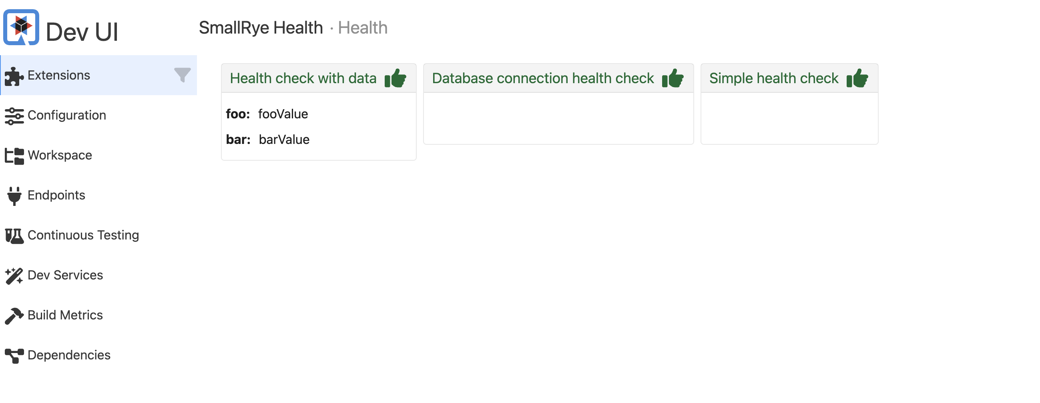The image size is (1040, 403).
Task: Navigate to Continuous Testing
Action: [83, 235]
